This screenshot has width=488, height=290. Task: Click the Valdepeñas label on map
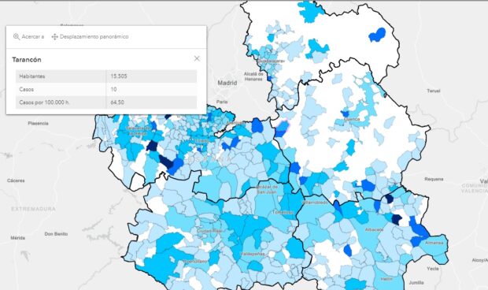point(253,254)
